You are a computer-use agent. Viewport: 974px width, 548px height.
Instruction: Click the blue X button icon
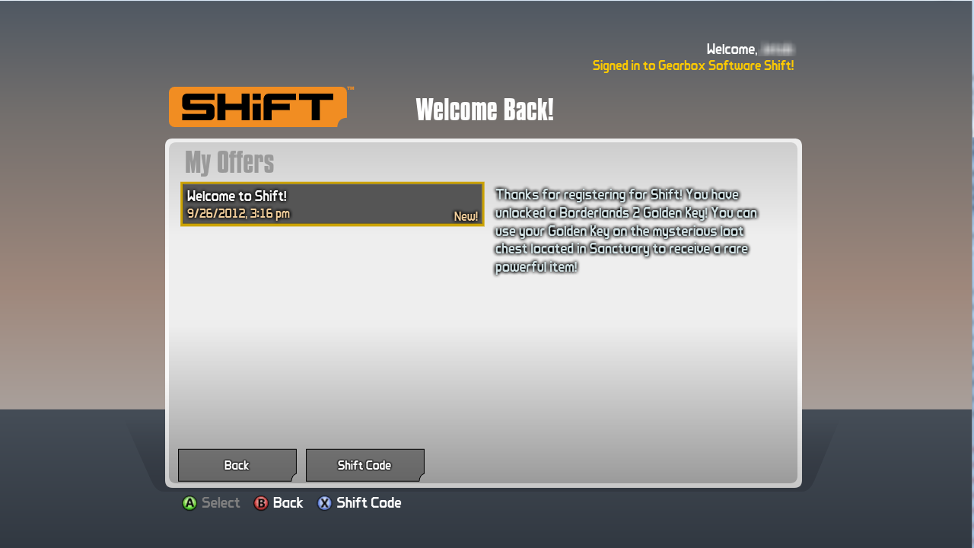click(325, 503)
